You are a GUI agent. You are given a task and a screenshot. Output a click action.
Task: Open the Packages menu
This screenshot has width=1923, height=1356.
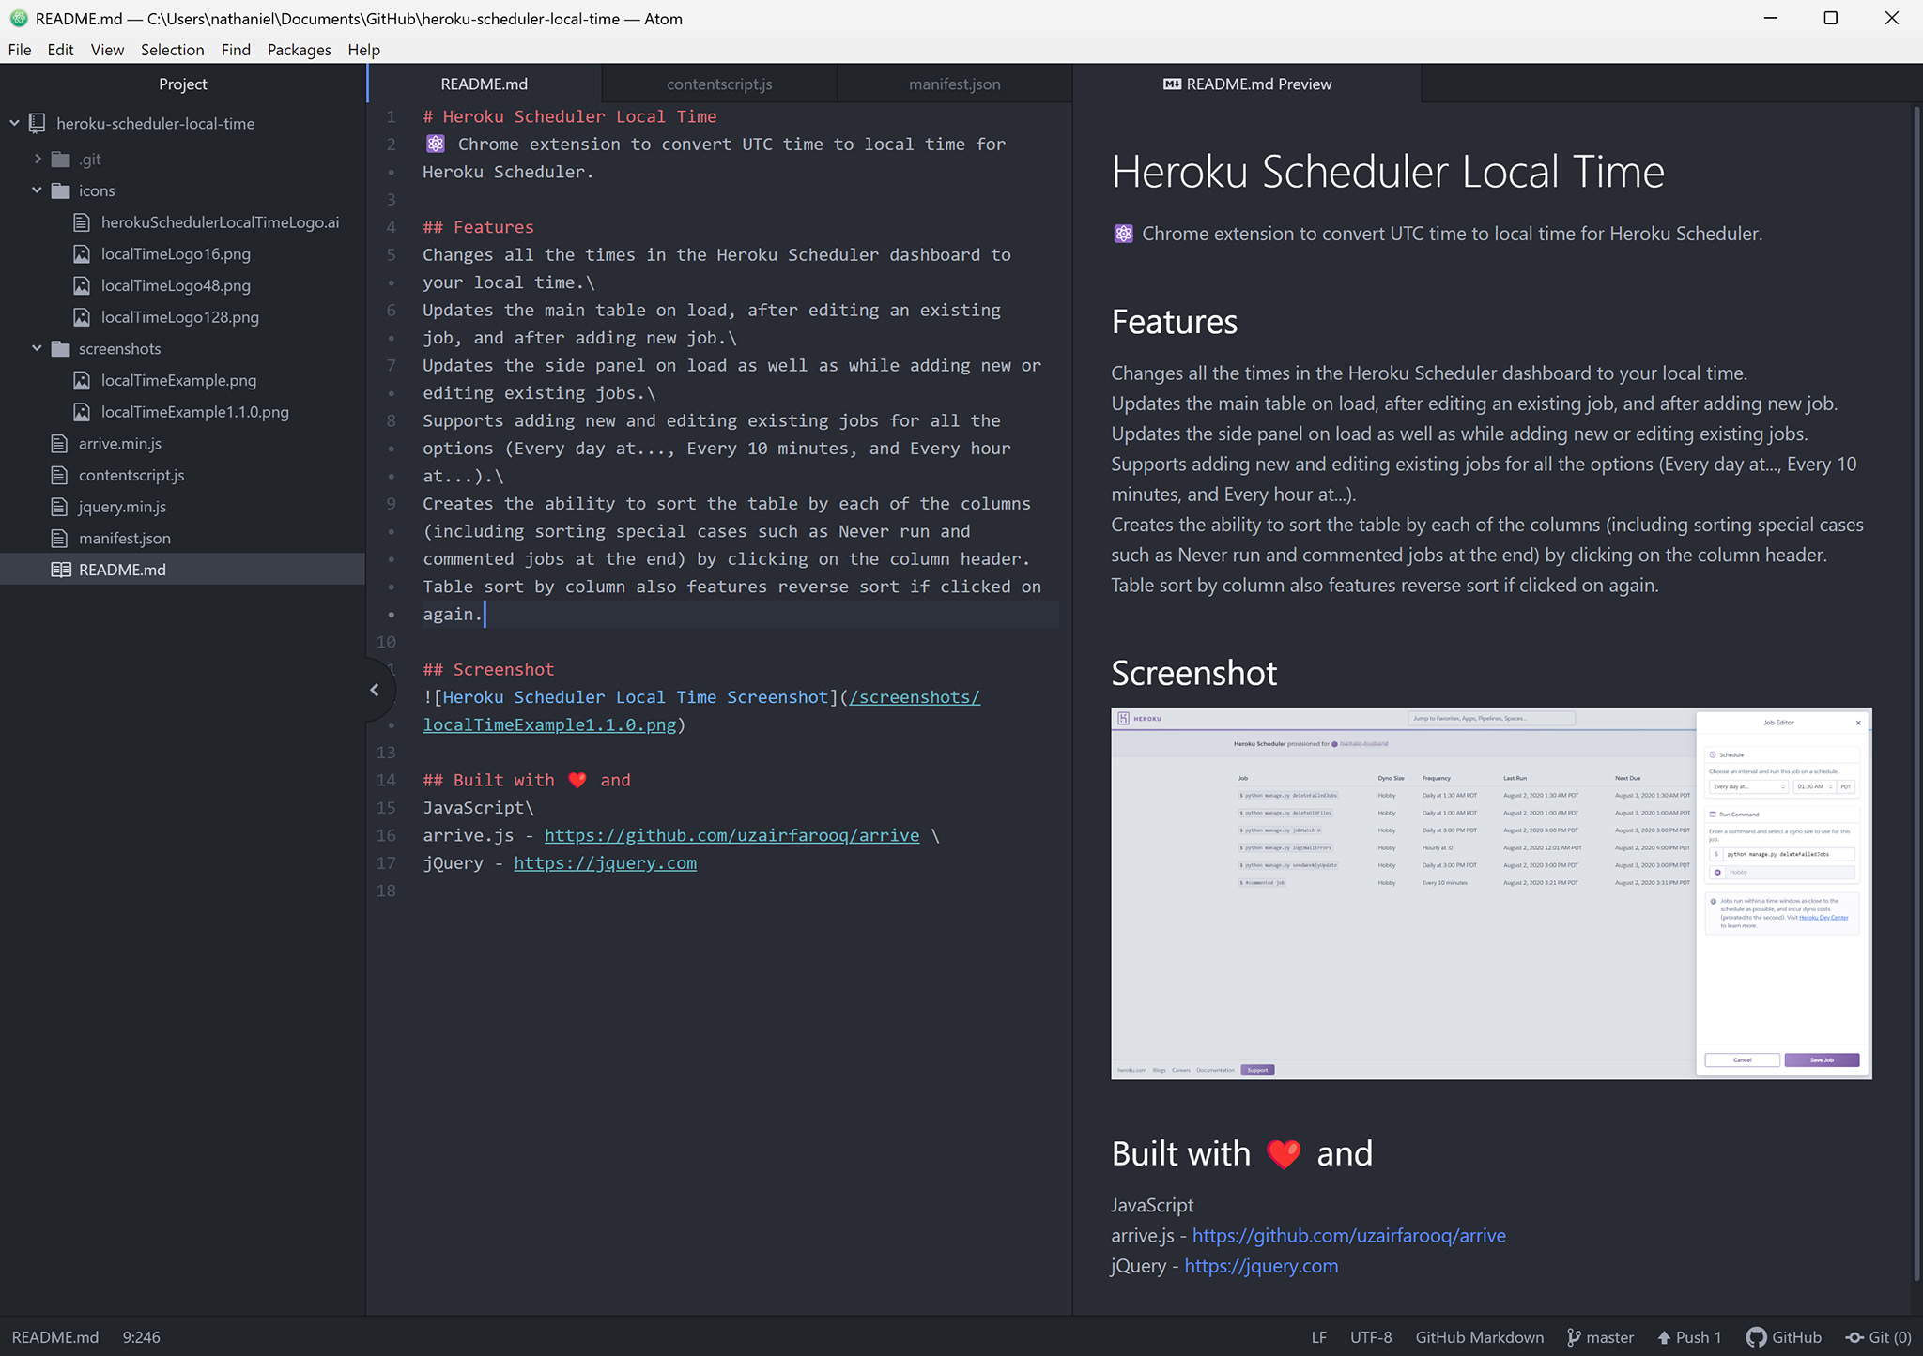299,50
